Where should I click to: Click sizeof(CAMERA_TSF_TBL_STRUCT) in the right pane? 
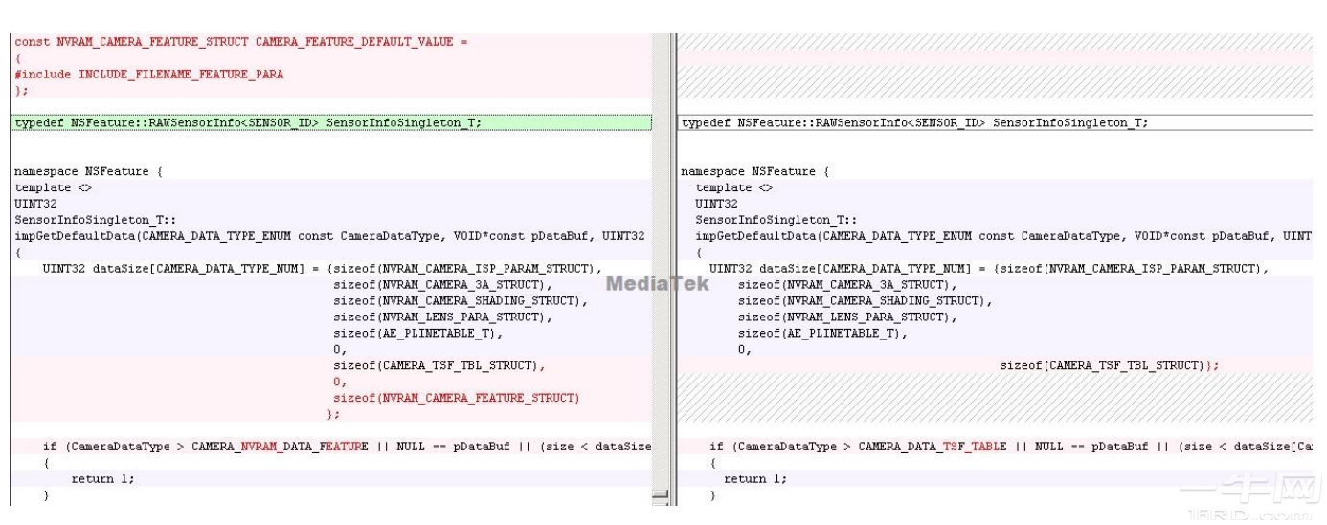click(1101, 365)
